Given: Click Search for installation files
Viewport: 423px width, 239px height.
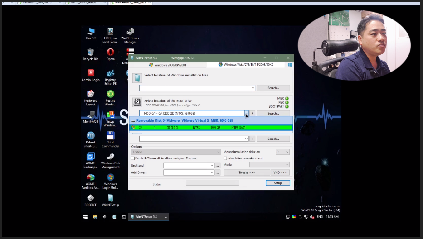Looking at the screenshot, I should [x=273, y=88].
